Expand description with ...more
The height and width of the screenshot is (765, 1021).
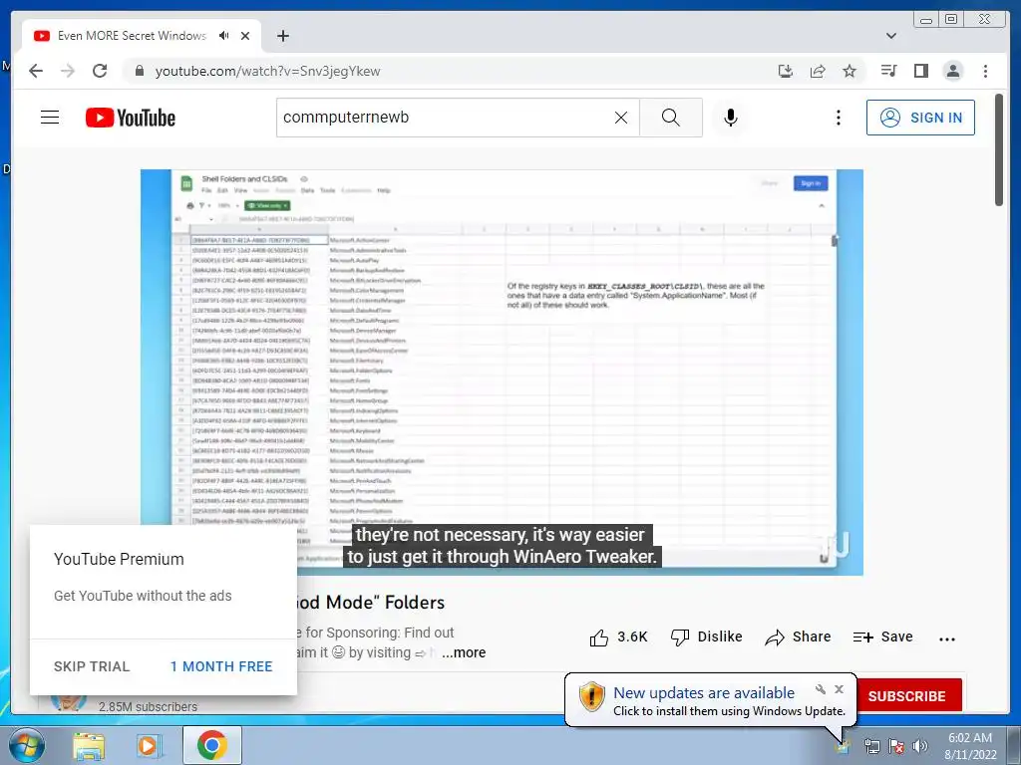click(464, 652)
